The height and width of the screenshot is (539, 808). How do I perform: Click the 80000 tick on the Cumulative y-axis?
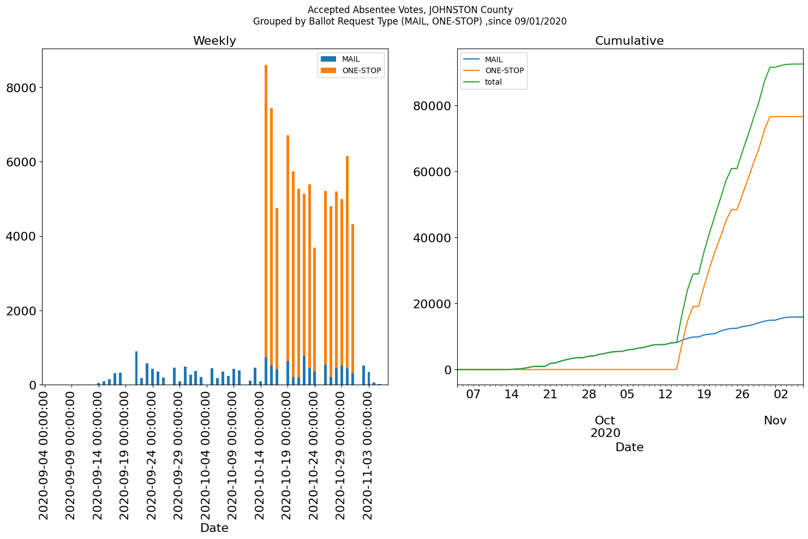[433, 105]
